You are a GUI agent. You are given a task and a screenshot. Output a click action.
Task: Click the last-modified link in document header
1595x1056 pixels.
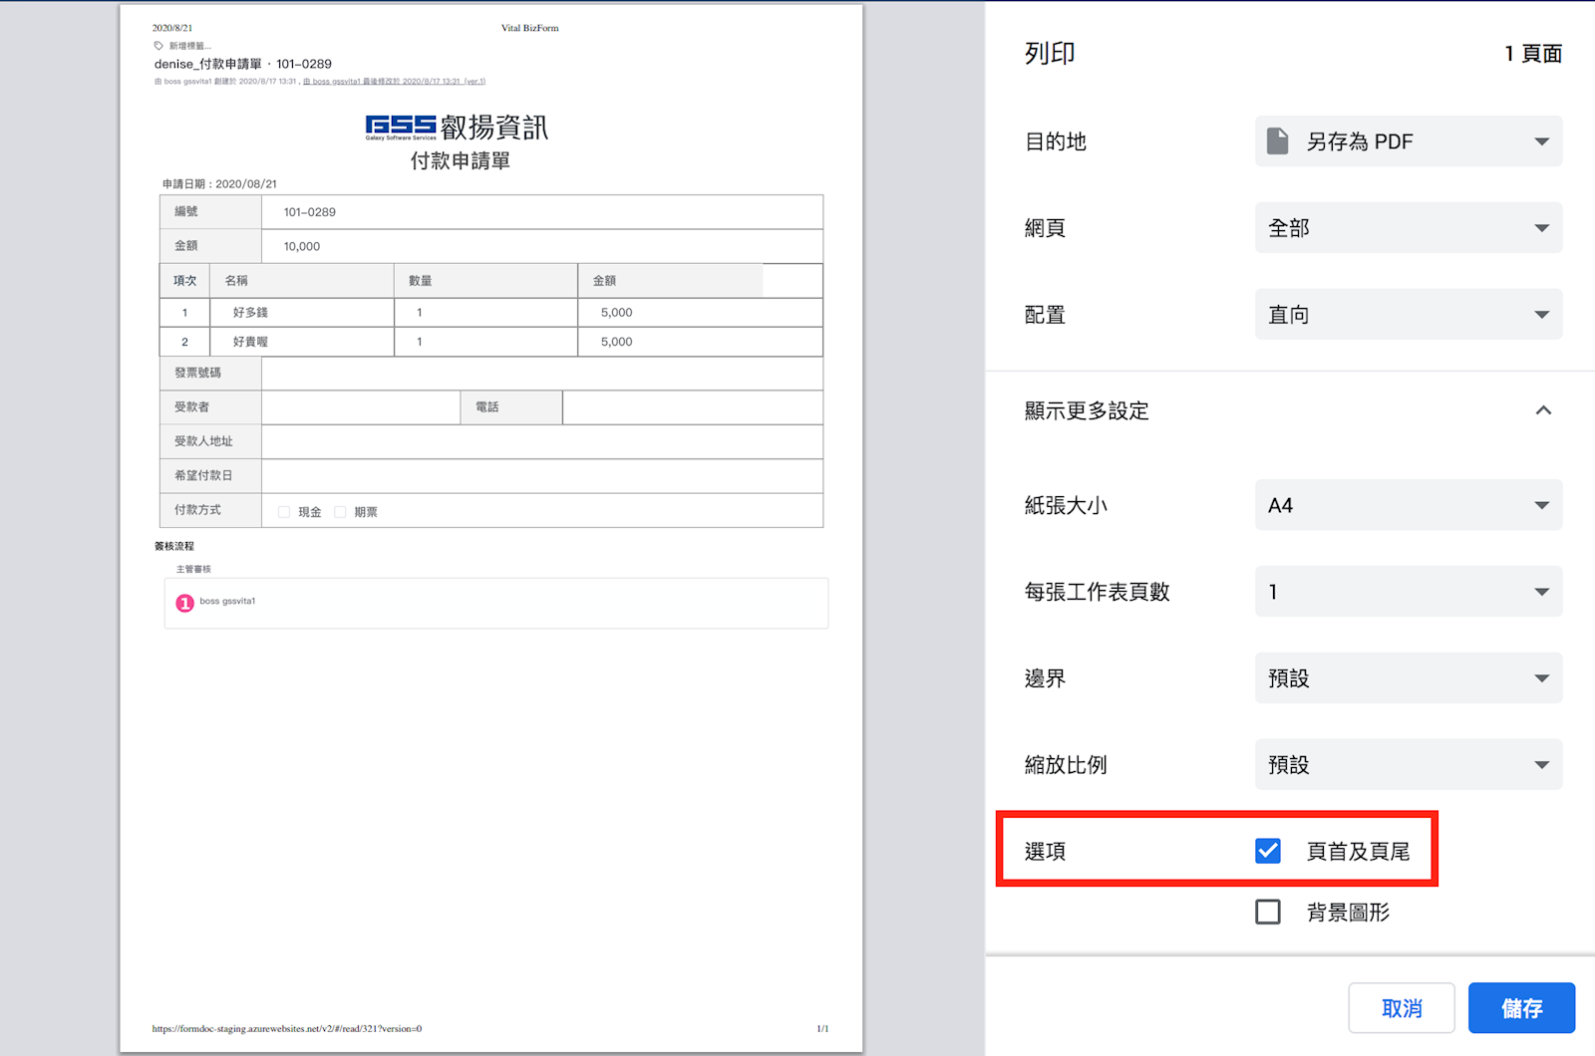pyautogui.click(x=394, y=82)
